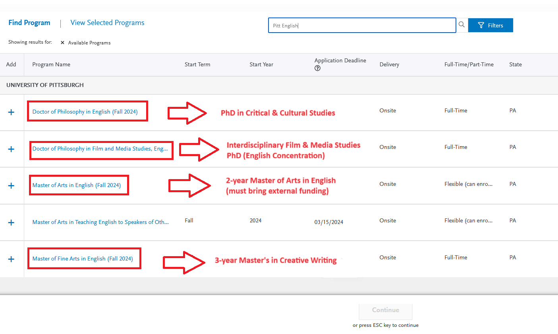This screenshot has width=558, height=334.
Task: Click Flexible cell in Master of Arts in English row
Action: tap(468, 184)
